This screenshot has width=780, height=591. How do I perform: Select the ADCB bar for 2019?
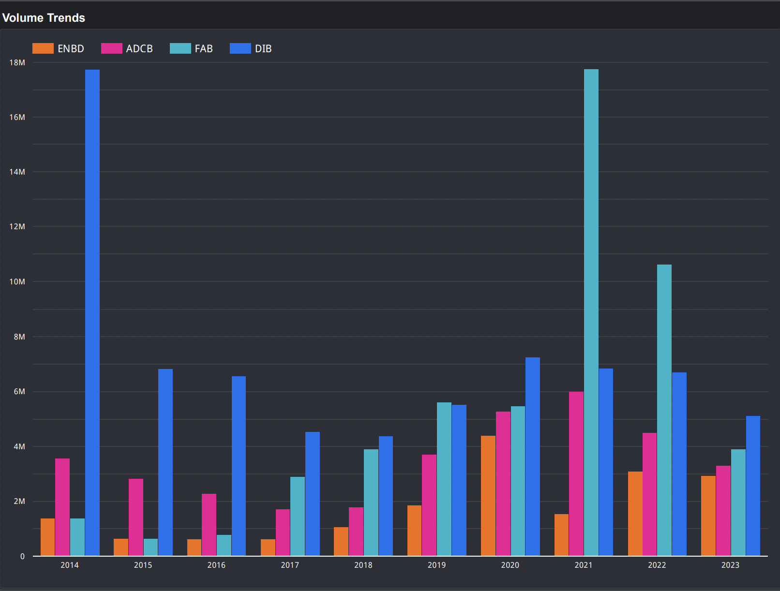[x=429, y=505]
